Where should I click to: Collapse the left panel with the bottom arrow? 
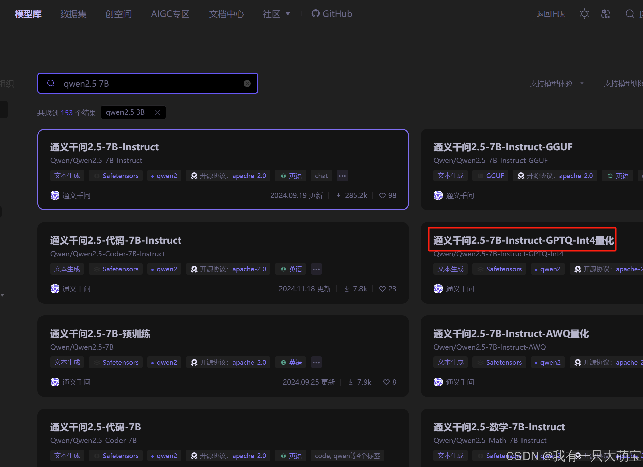click(3, 295)
